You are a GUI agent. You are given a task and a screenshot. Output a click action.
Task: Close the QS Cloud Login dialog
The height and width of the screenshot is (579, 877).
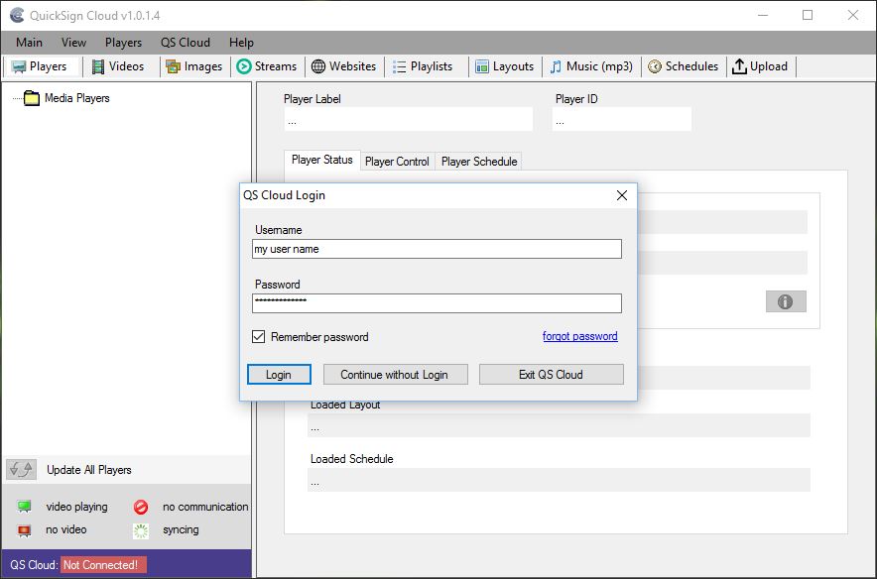pyautogui.click(x=621, y=195)
